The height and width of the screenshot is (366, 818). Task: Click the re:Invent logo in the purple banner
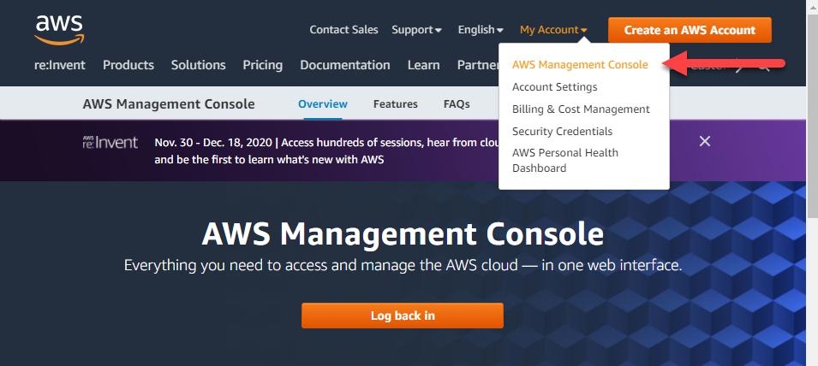(x=110, y=142)
